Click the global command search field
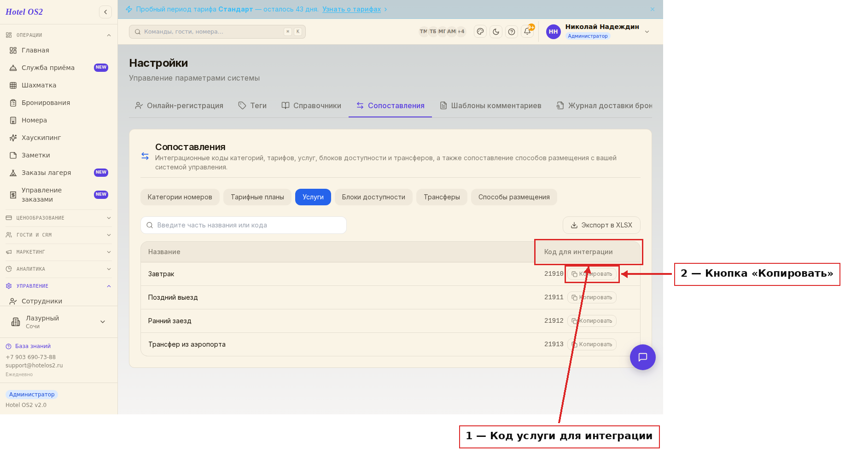This screenshot has width=851, height=459. coord(217,32)
